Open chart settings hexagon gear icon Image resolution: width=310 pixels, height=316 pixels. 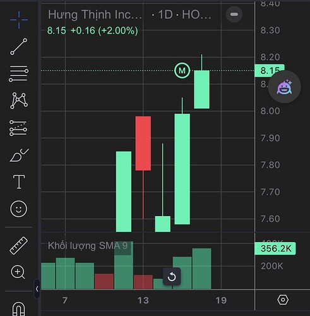tap(283, 300)
